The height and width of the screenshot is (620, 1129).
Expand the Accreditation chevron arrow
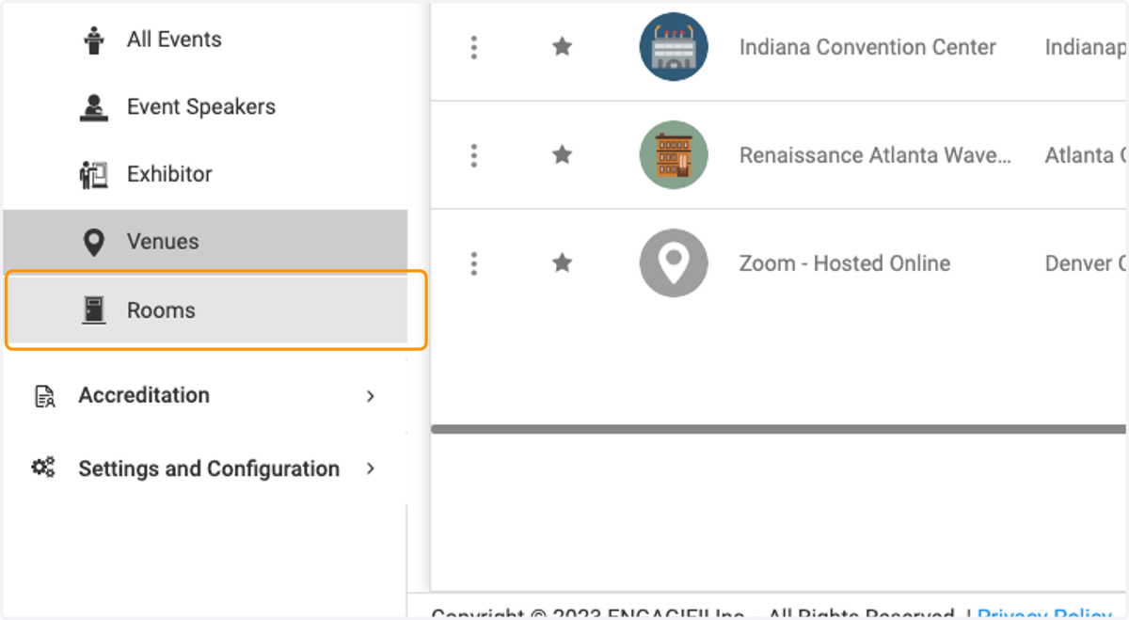click(x=371, y=396)
